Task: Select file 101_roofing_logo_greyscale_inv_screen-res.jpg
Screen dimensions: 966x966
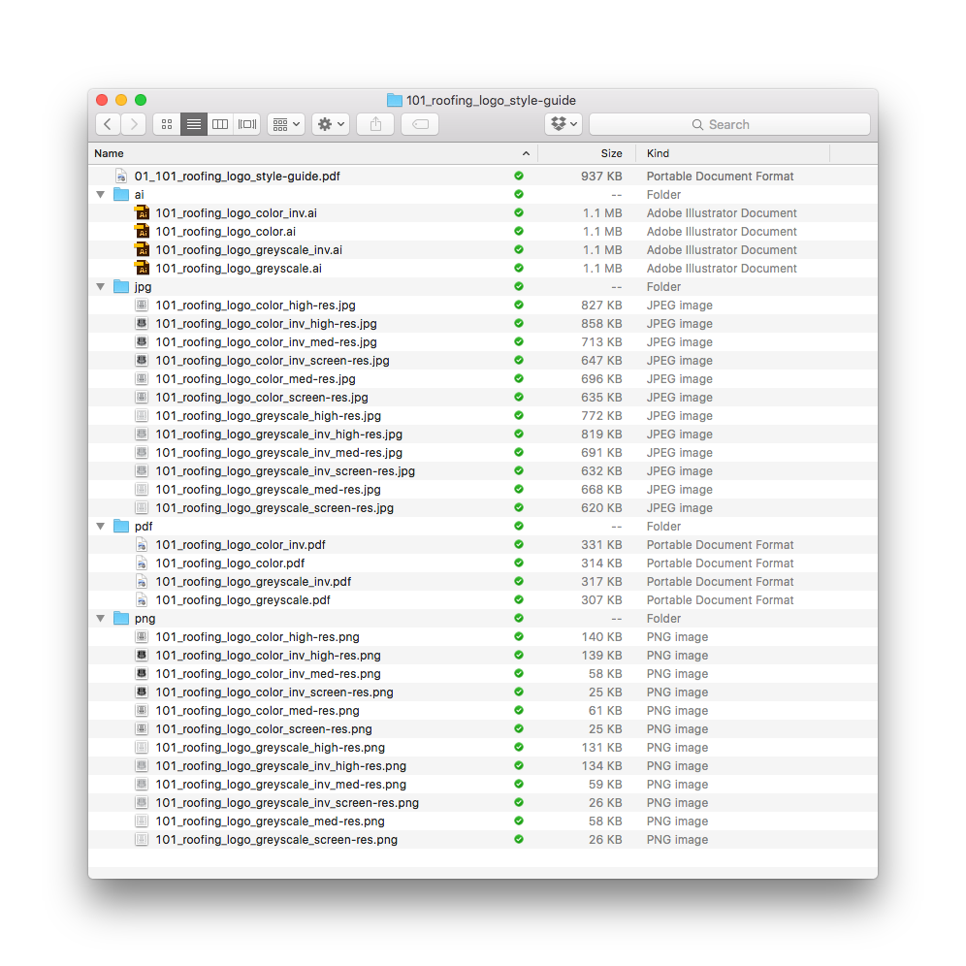Action: 483,471
